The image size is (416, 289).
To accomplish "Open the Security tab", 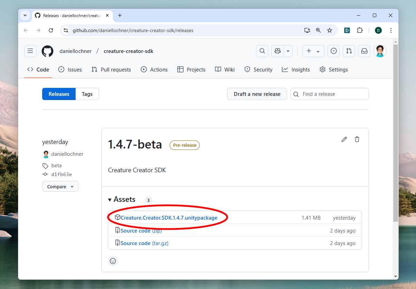I will point(259,69).
